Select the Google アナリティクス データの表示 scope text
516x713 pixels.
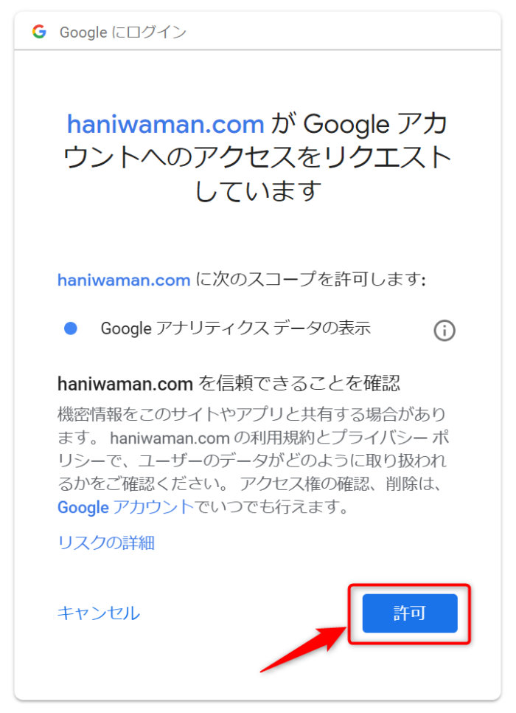(236, 328)
